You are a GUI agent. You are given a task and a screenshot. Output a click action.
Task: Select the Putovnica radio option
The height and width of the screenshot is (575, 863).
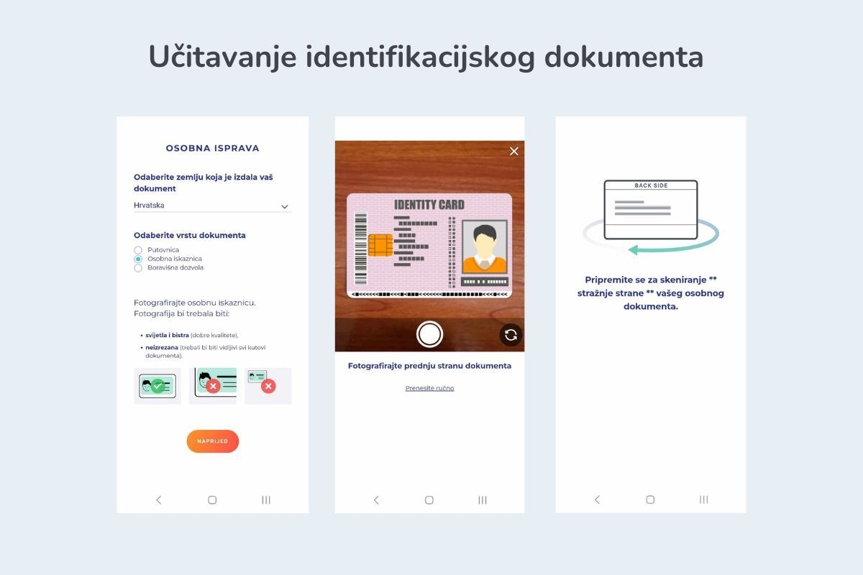click(138, 250)
